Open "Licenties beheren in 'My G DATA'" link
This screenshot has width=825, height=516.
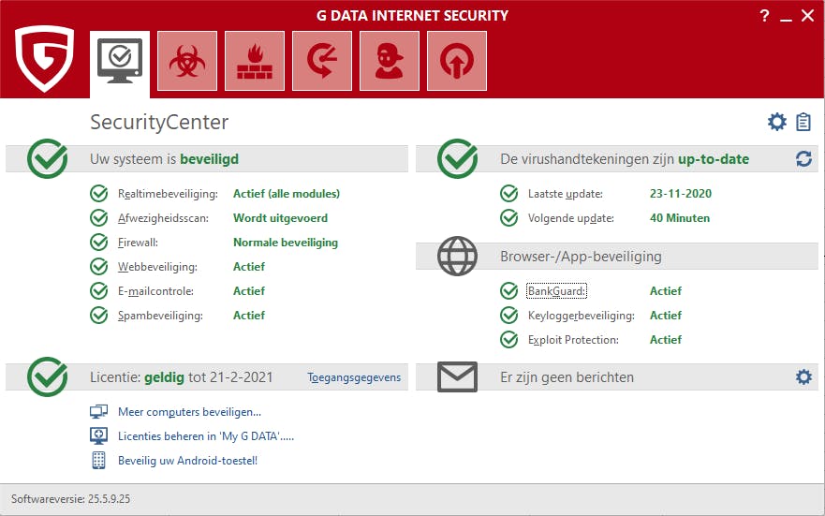click(206, 436)
